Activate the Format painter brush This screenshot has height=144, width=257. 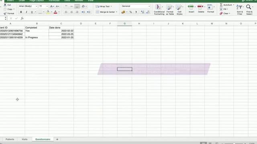9,13
